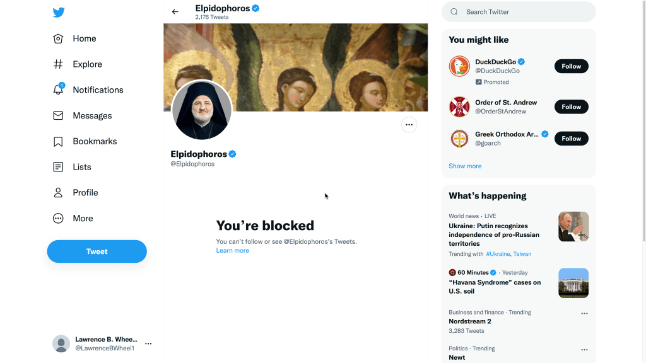Click the blue Tweet button
Image resolution: width=646 pixels, height=363 pixels.
tap(97, 251)
